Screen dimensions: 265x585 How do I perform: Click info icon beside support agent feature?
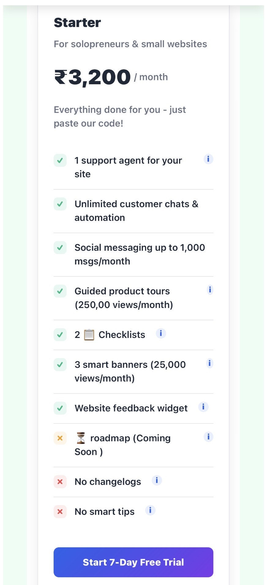pyautogui.click(x=208, y=159)
